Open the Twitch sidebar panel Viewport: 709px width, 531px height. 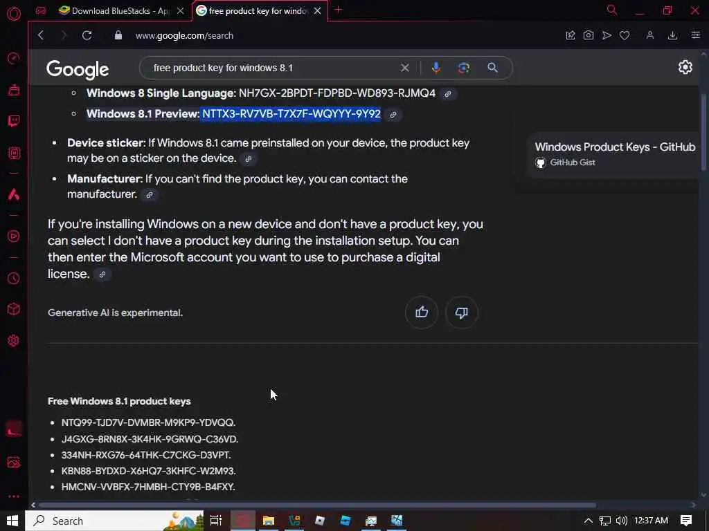click(x=14, y=121)
